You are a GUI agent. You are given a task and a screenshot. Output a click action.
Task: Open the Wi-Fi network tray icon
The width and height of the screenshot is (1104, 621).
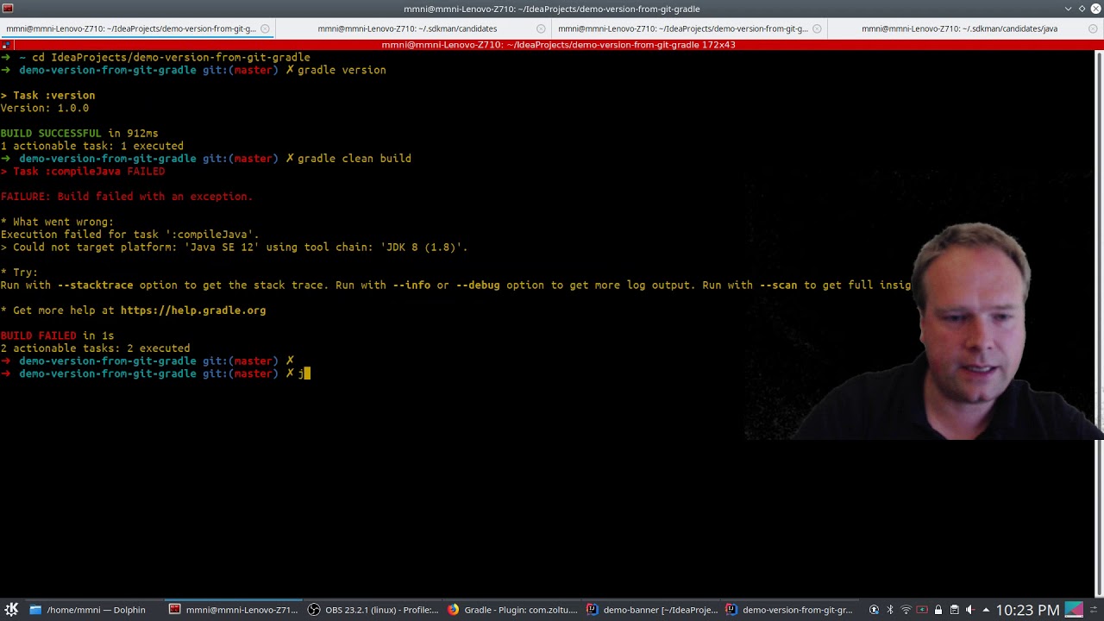coord(906,610)
